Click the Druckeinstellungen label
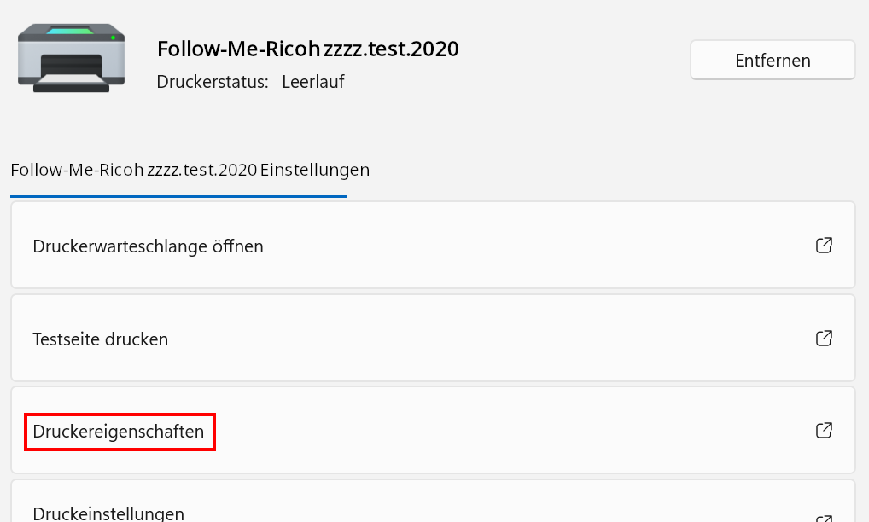Image resolution: width=869 pixels, height=522 pixels. (x=108, y=513)
